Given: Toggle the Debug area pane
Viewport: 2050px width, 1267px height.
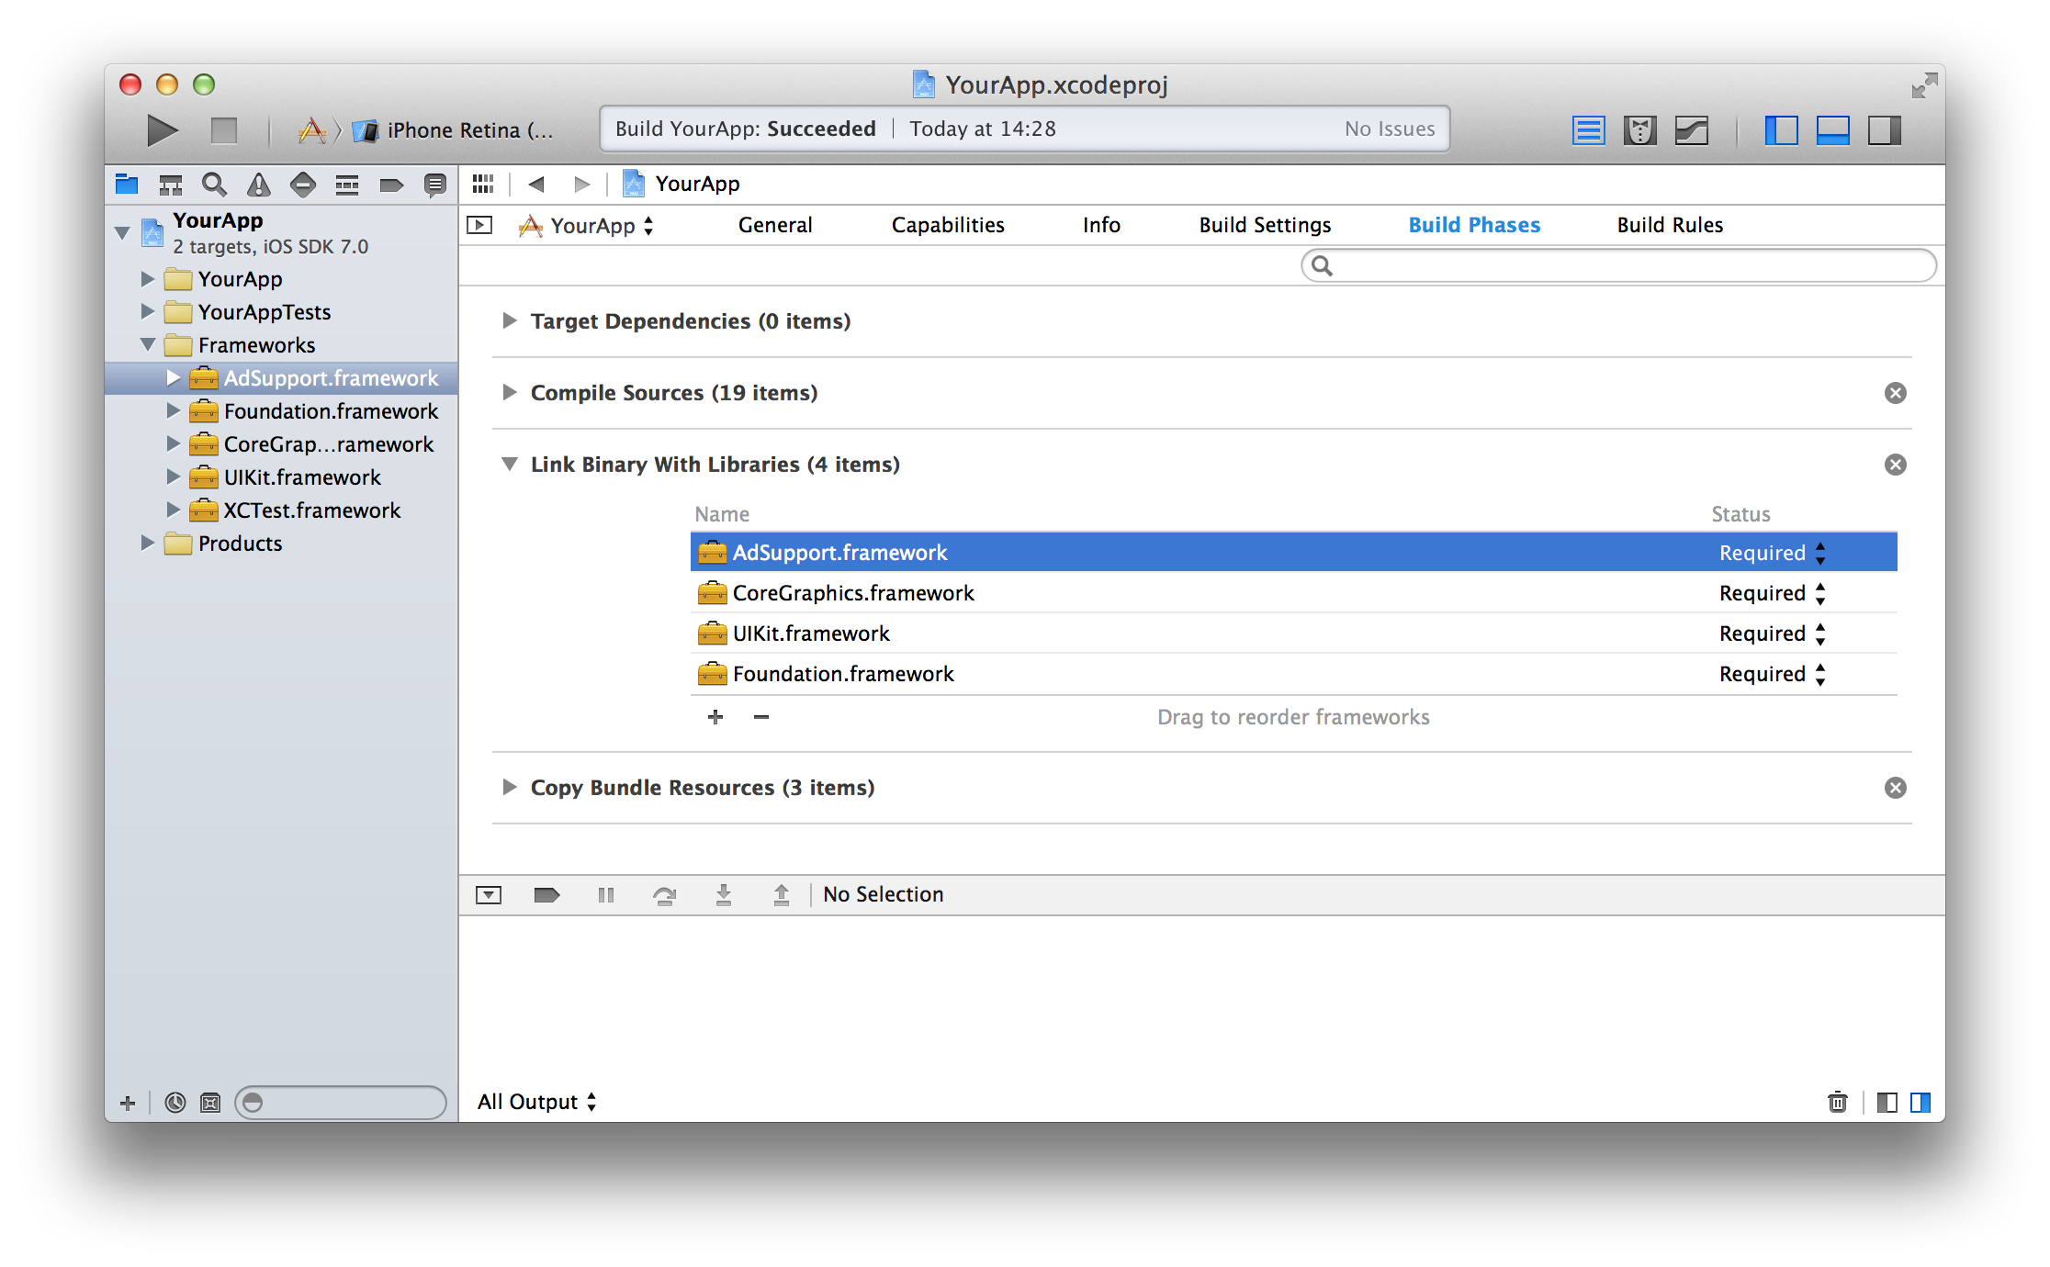Looking at the screenshot, I should tap(1833, 130).
